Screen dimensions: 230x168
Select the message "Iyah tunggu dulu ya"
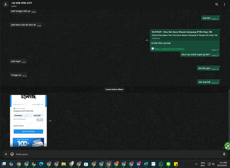click(x=23, y=11)
